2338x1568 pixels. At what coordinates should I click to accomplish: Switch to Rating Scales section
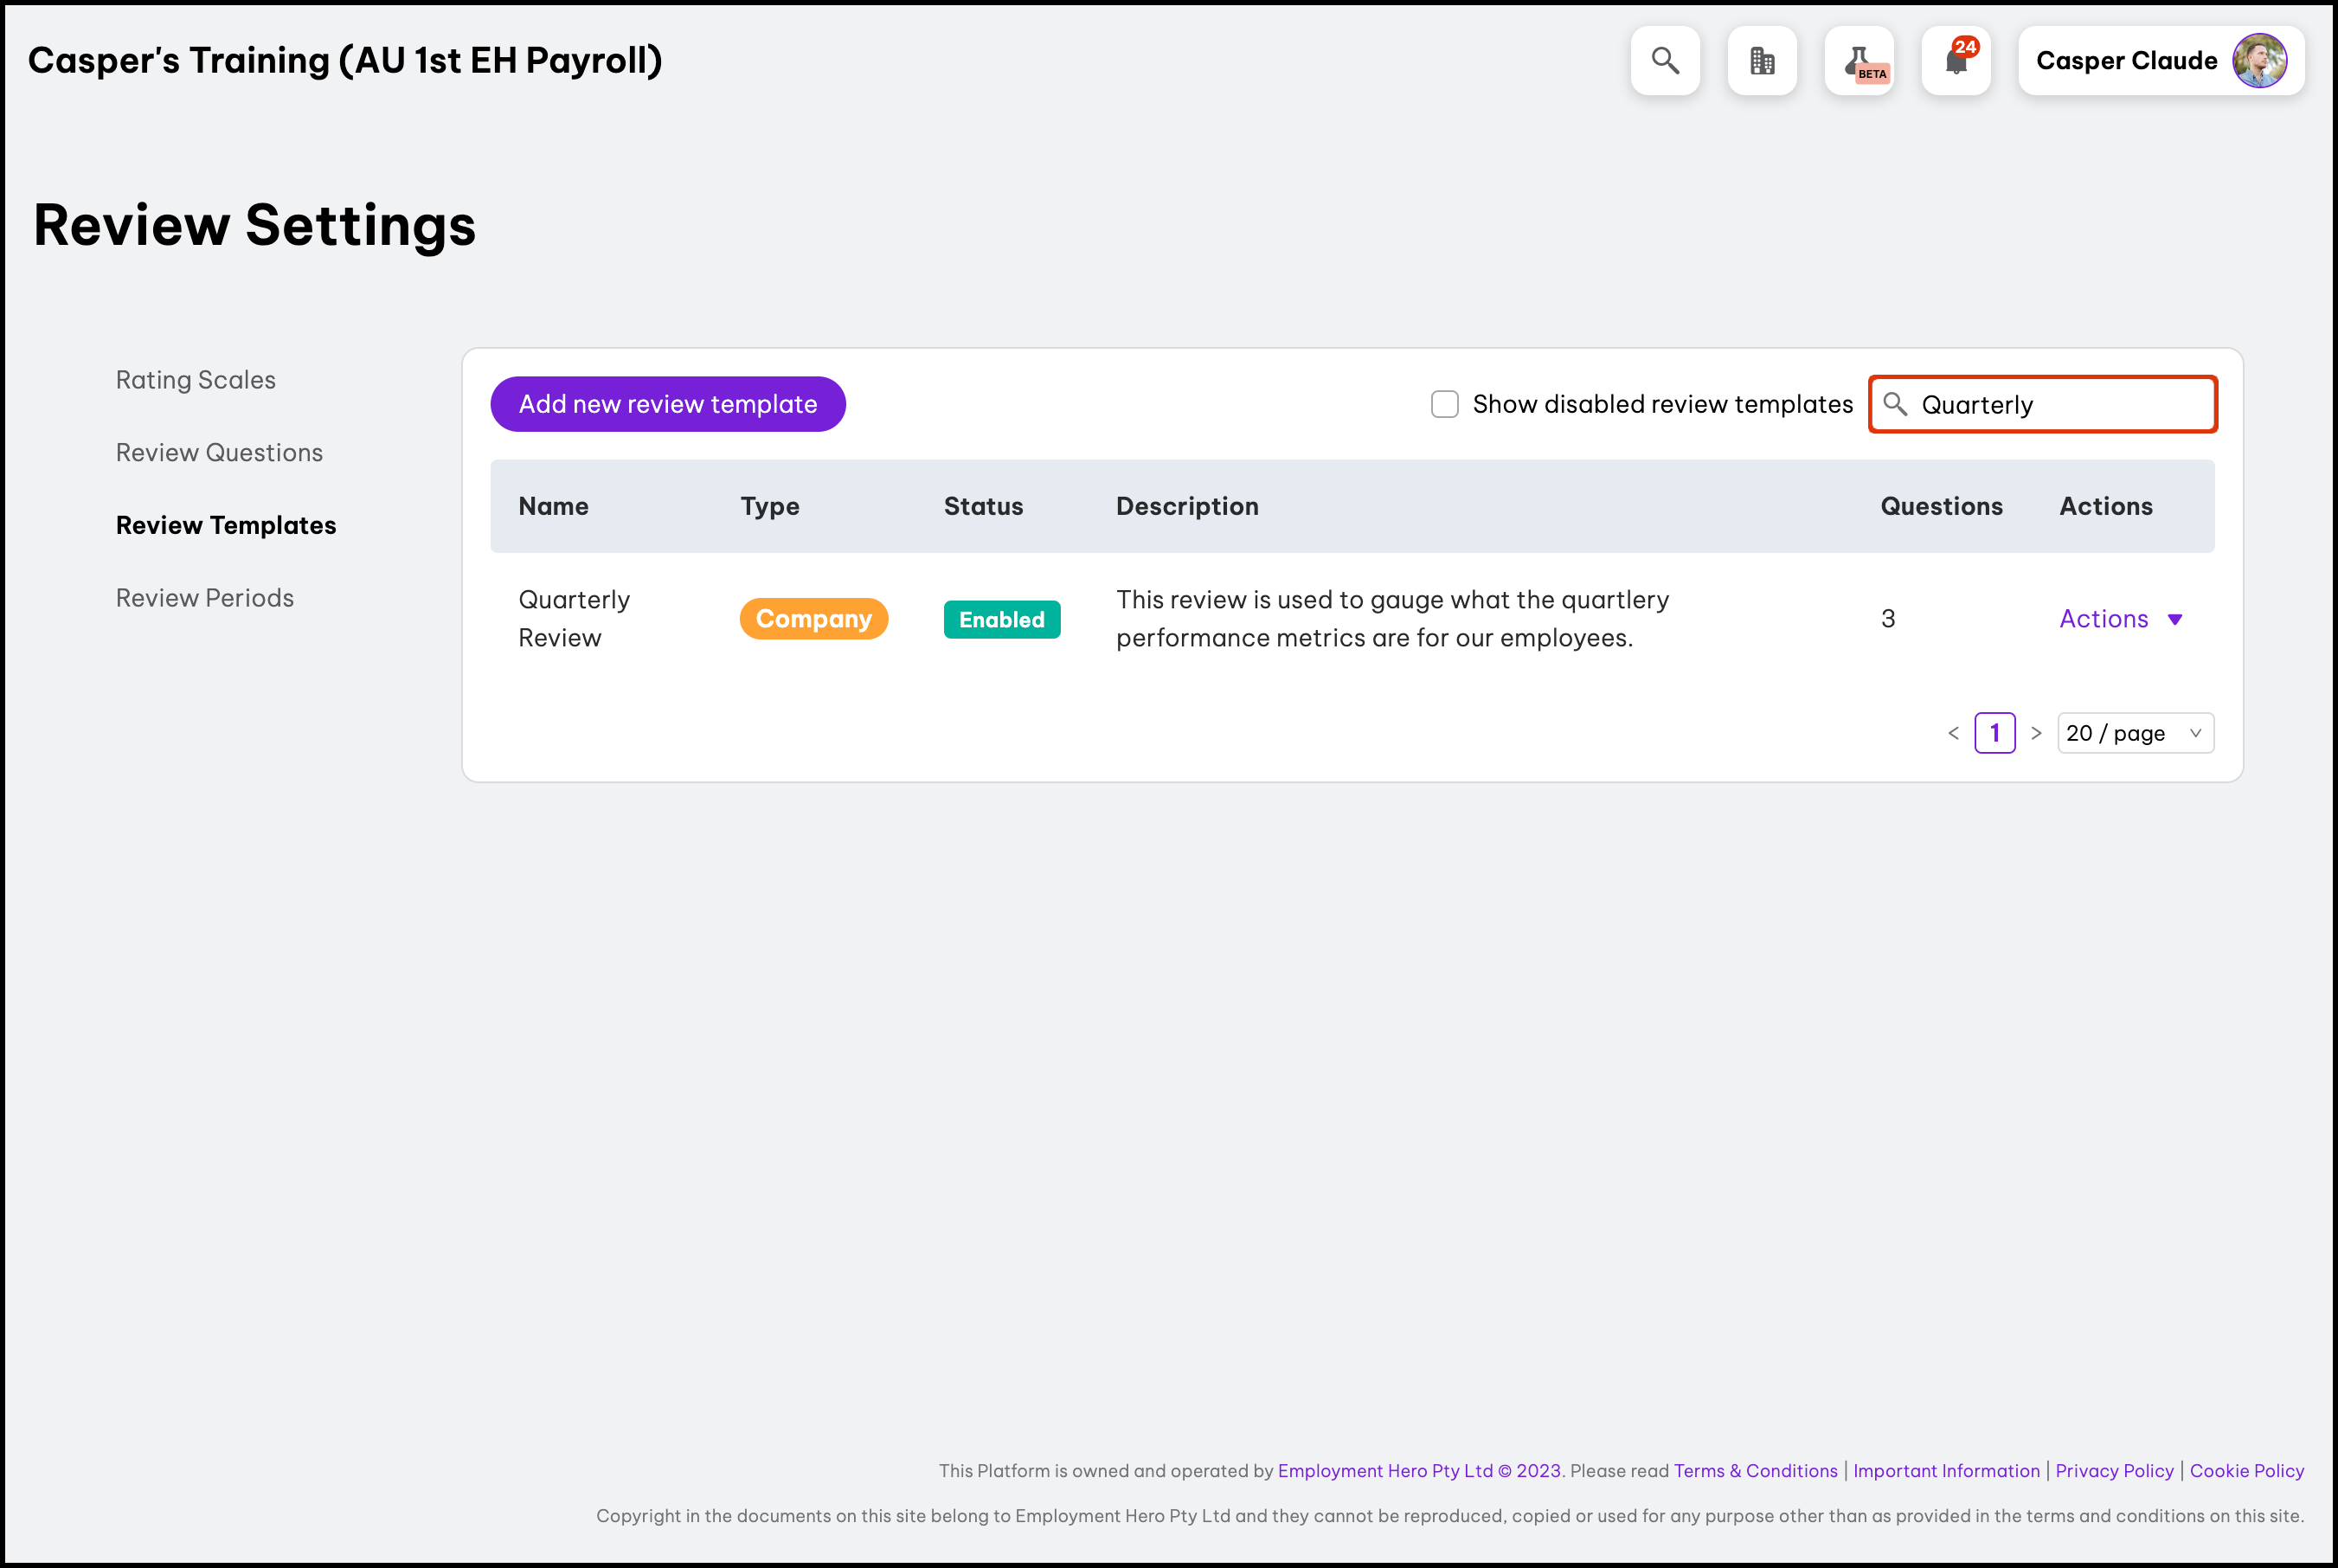[196, 380]
